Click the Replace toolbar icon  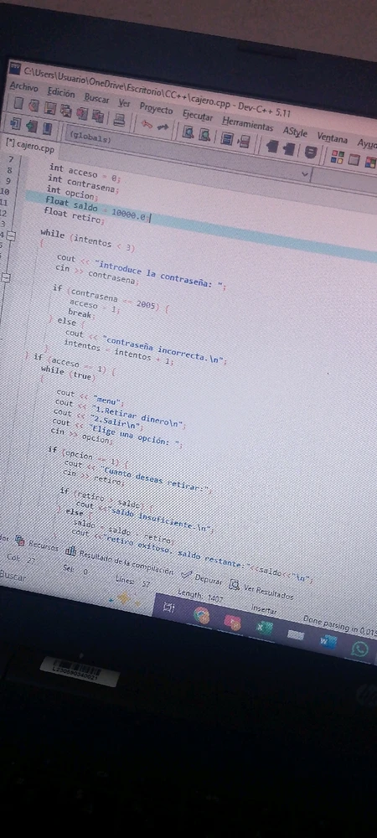204,134
